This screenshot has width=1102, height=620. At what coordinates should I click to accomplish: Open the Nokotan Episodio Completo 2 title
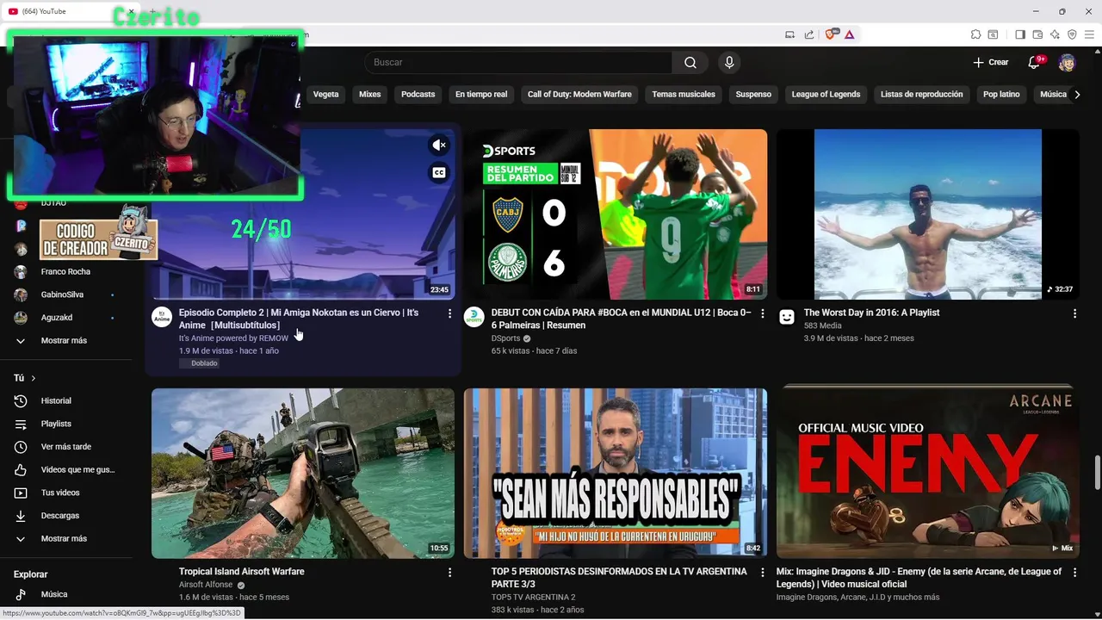click(299, 319)
